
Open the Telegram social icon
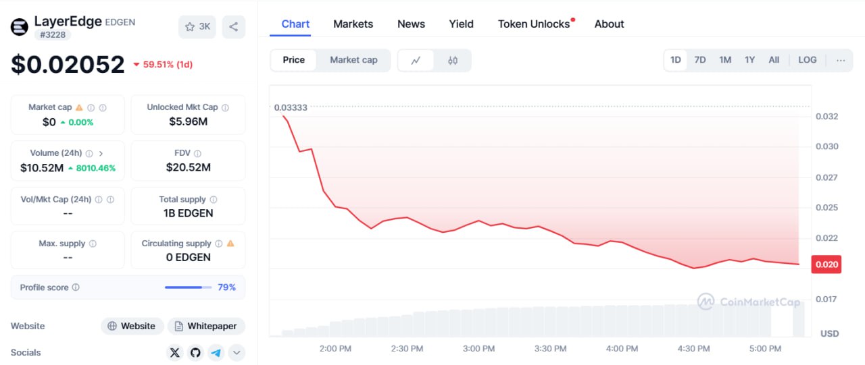(216, 352)
